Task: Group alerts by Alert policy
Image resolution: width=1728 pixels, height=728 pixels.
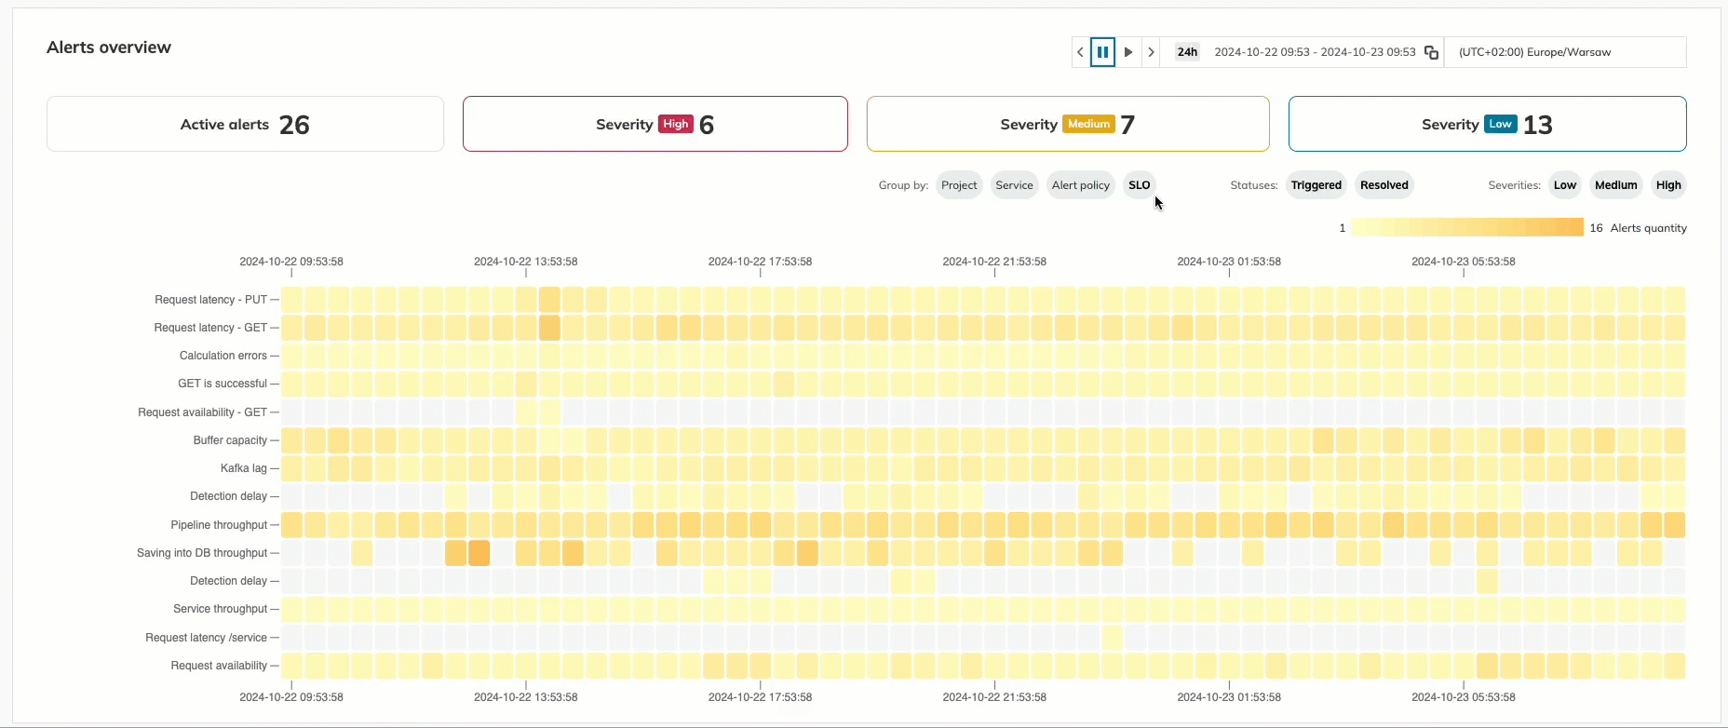Action: tap(1081, 185)
